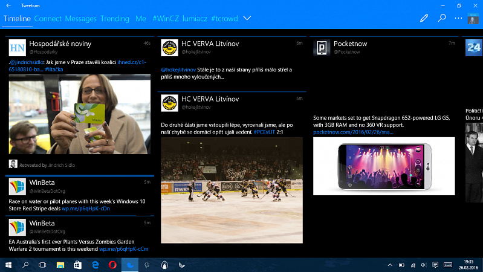Click the 46s timestamp on Hospodářské noviny tweet
483x272 pixels.
tap(147, 43)
